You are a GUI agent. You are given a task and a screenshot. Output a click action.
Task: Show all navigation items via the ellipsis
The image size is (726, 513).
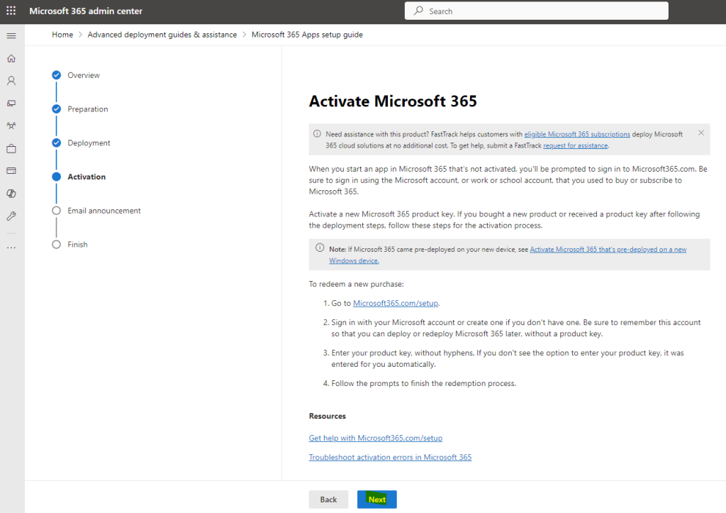(x=11, y=248)
